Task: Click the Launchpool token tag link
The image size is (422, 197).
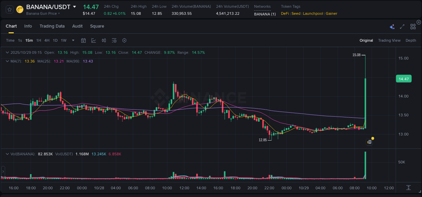Action: 313,13
